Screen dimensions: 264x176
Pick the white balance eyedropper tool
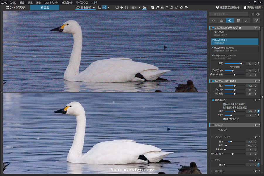pyautogui.click(x=157, y=7)
